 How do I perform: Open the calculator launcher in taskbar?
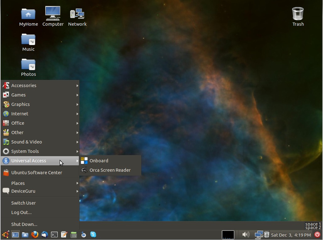(74, 235)
